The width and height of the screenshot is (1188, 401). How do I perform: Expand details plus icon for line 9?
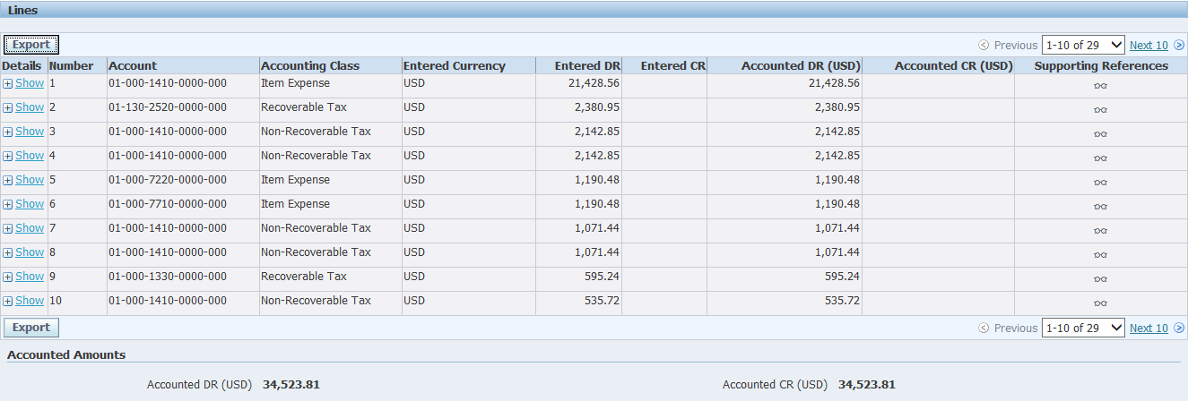click(7, 277)
